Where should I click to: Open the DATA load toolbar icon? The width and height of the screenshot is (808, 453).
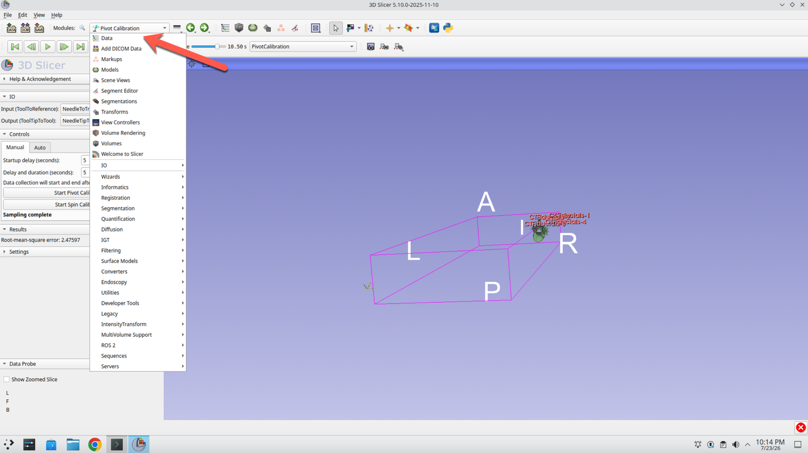click(x=11, y=28)
